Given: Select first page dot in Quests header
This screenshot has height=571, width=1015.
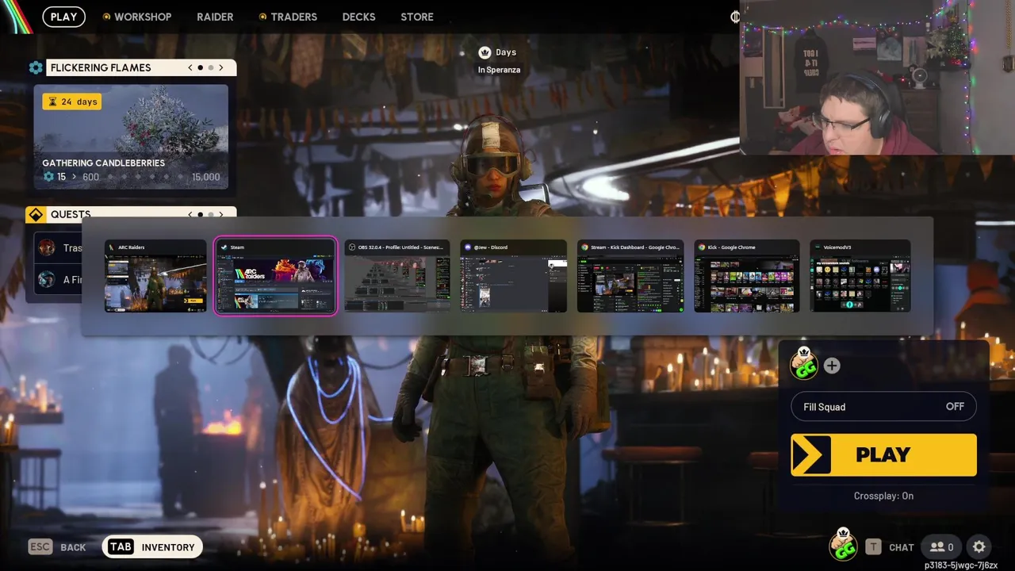Looking at the screenshot, I should click(201, 214).
